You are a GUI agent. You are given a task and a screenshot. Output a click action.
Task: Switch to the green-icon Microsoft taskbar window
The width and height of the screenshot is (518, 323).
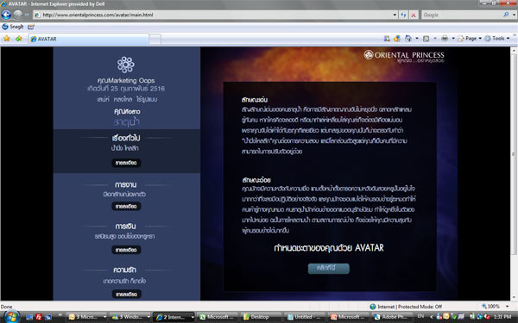pyautogui.click(x=218, y=317)
